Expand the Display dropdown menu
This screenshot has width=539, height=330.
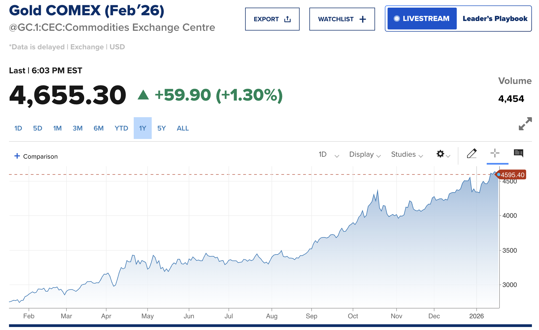click(365, 155)
